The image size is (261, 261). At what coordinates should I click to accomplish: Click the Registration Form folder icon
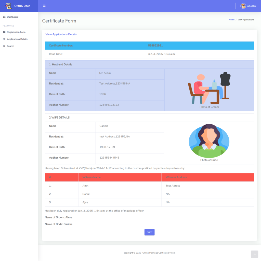point(4,32)
